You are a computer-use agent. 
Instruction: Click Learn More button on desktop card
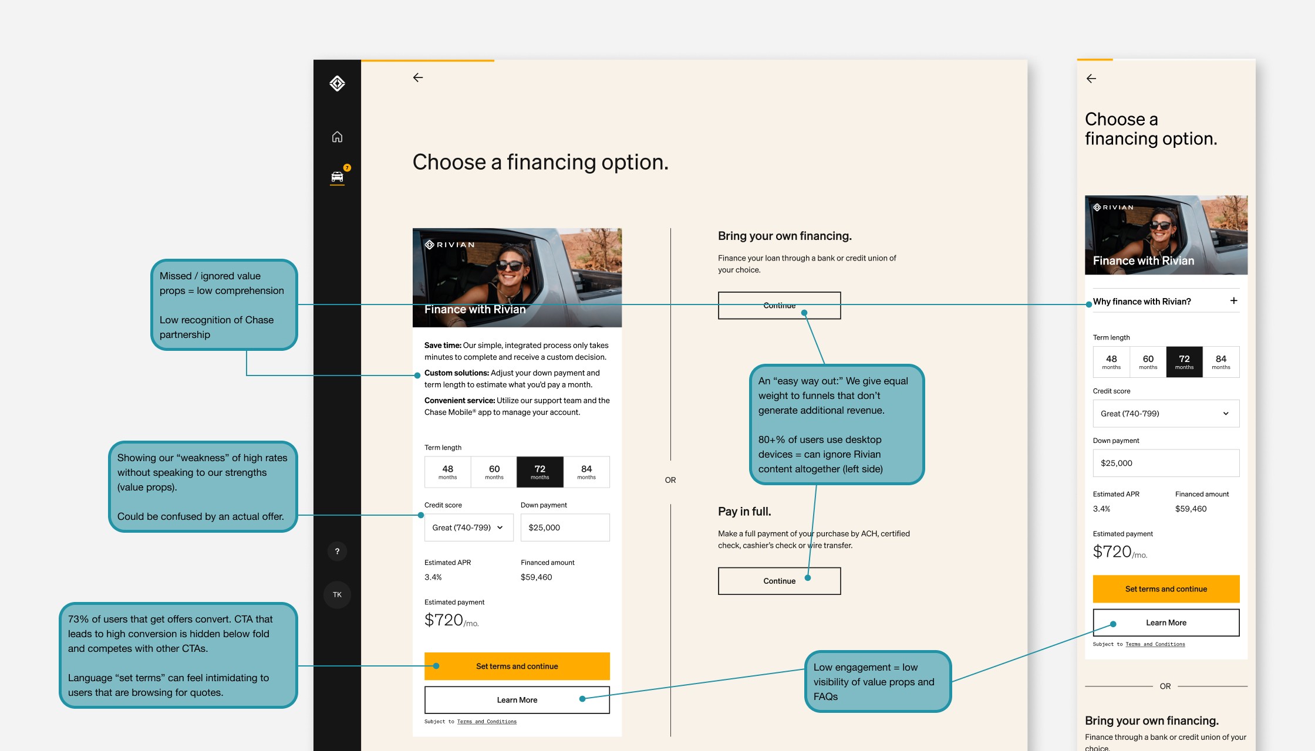pyautogui.click(x=517, y=700)
